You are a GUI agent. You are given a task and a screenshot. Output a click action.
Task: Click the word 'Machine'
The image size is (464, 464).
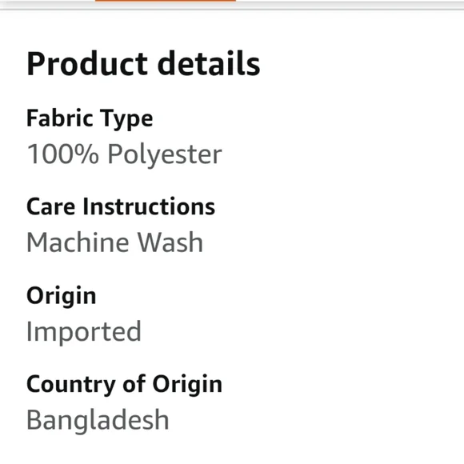click(78, 242)
